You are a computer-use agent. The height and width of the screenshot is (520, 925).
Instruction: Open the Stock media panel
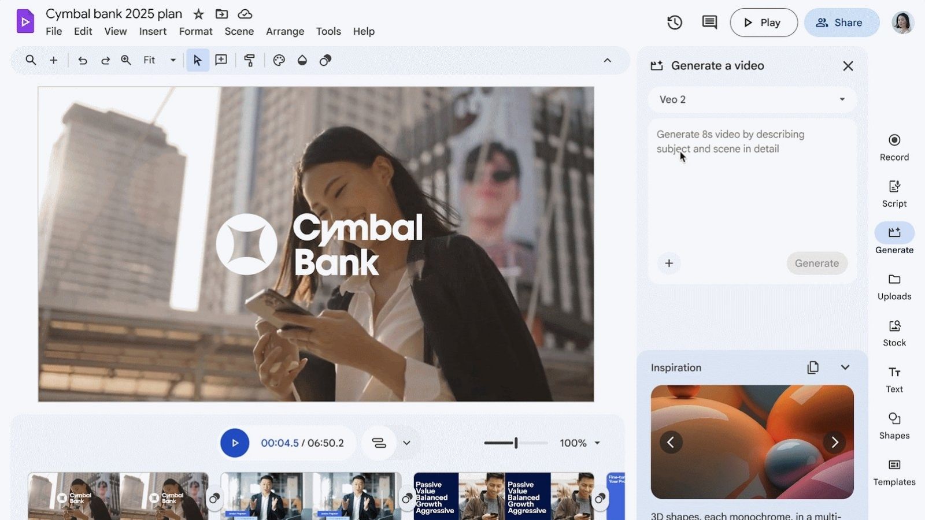click(894, 332)
